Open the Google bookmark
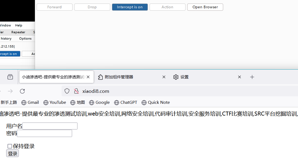 point(100,102)
